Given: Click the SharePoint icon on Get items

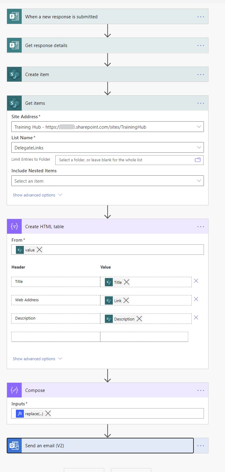Looking at the screenshot, I should (14, 103).
